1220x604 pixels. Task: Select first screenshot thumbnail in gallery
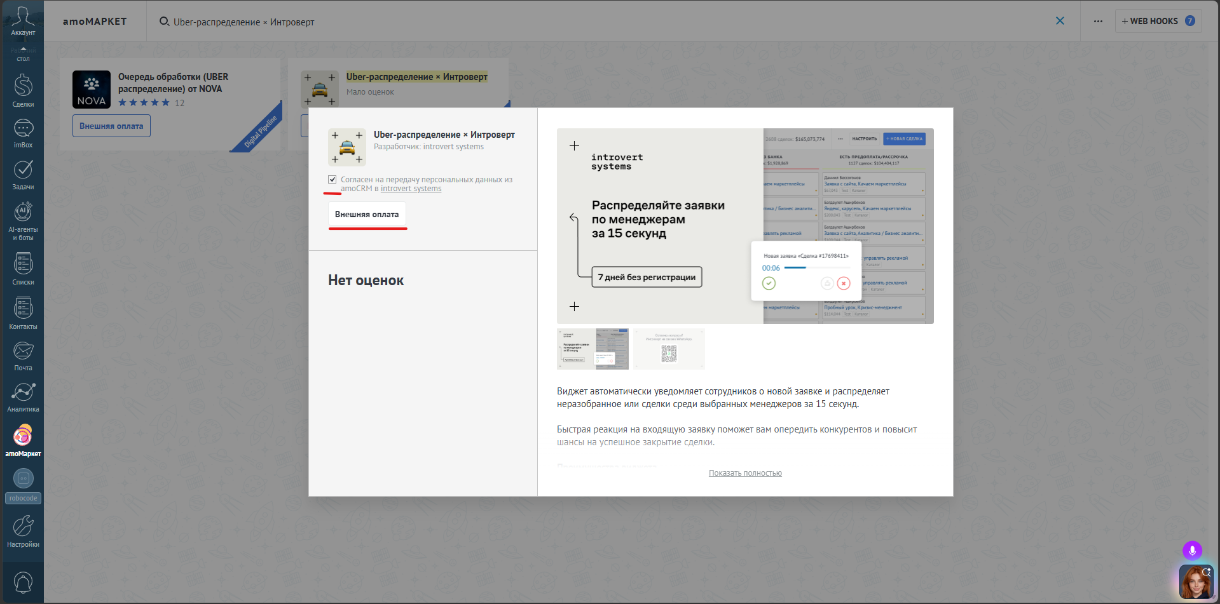[593, 349]
